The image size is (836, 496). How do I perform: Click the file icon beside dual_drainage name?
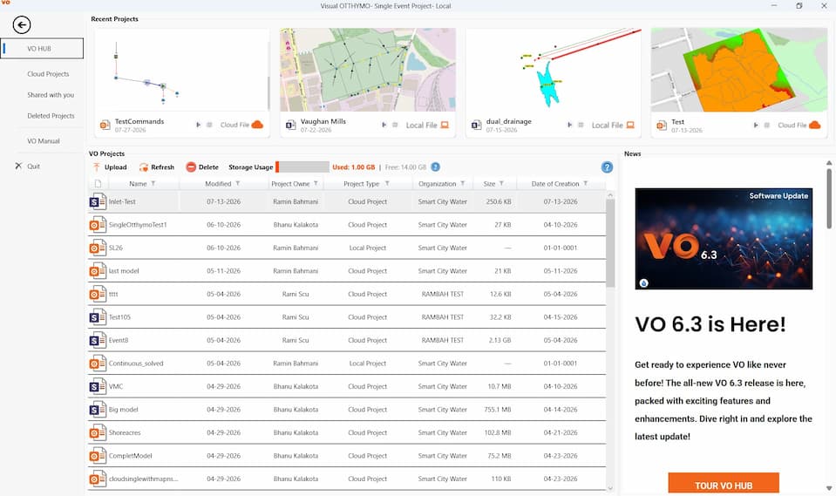(476, 126)
